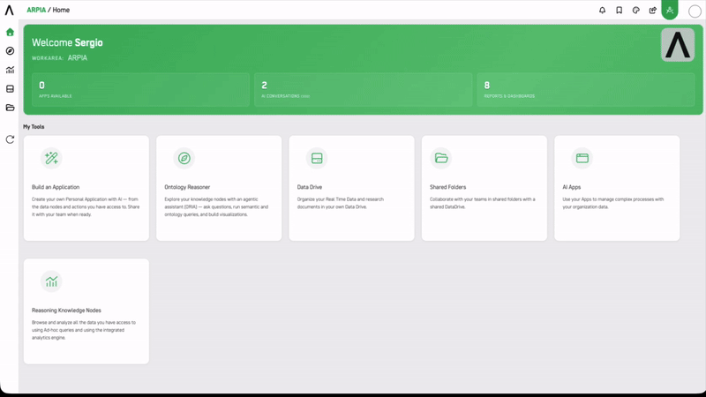Image resolution: width=706 pixels, height=397 pixels.
Task: Open the analytics chart icon in sidebar
Action: tap(10, 70)
